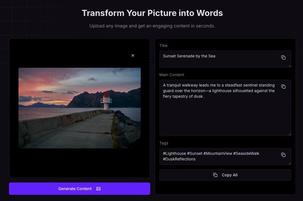Click the "Upload any image" subtitle text
Viewport: 303px width, 201px height.
point(152,26)
